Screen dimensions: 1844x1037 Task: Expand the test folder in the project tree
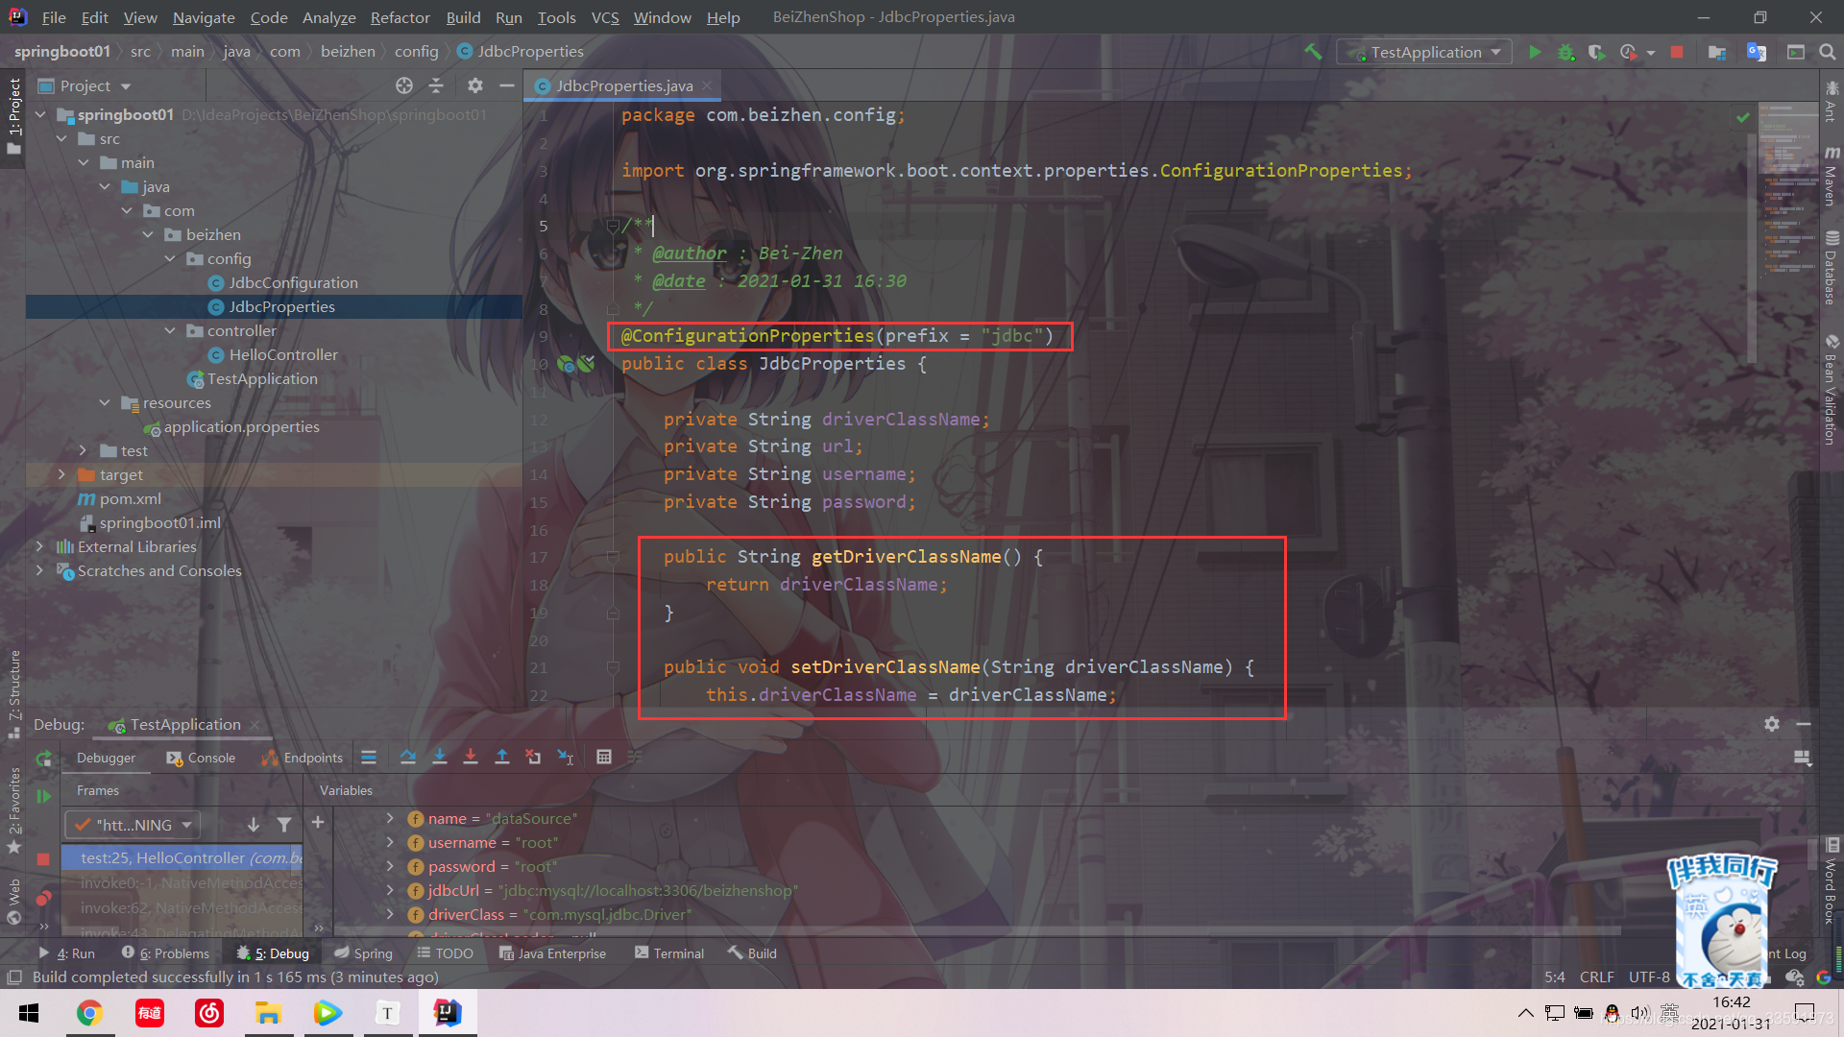click(x=83, y=450)
